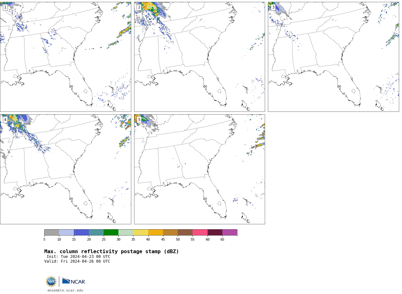Open ensemble member 2 map panel

tap(199, 57)
